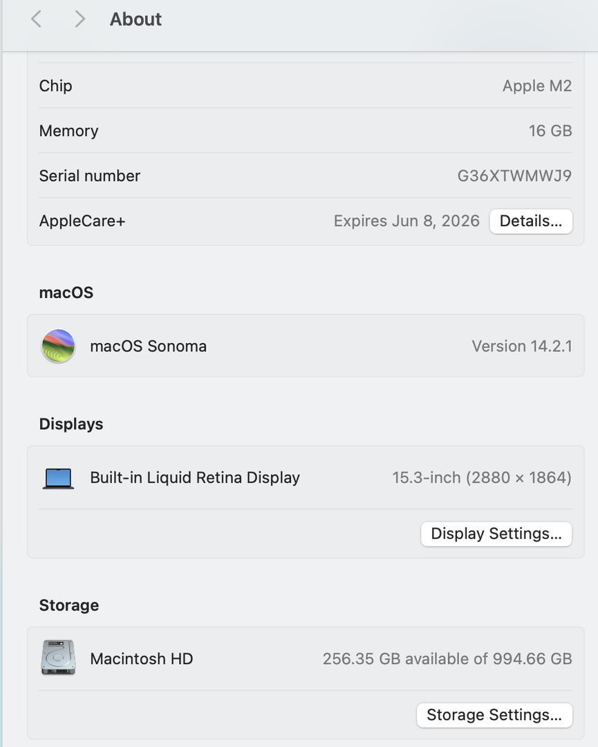
Task: Click the macOS Sonoma icon
Action: coord(58,346)
